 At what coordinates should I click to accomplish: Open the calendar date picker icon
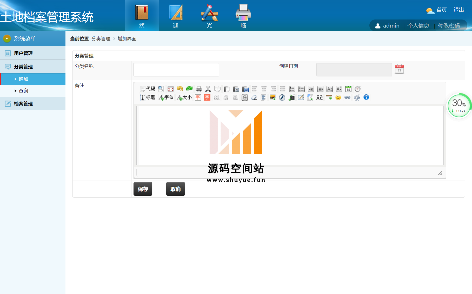(399, 69)
